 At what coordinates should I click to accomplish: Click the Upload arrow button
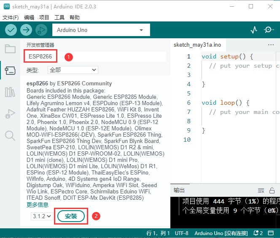coord(26,30)
